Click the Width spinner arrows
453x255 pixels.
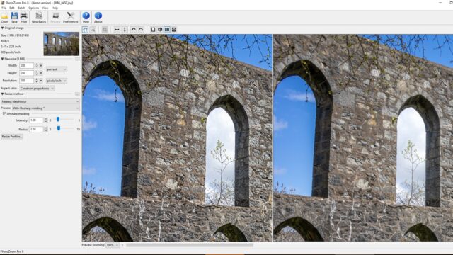[x=36, y=66]
